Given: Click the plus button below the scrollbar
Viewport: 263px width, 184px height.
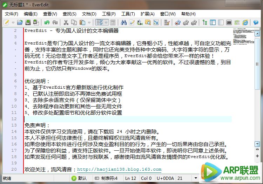Looking at the screenshot, I should [x=257, y=156].
